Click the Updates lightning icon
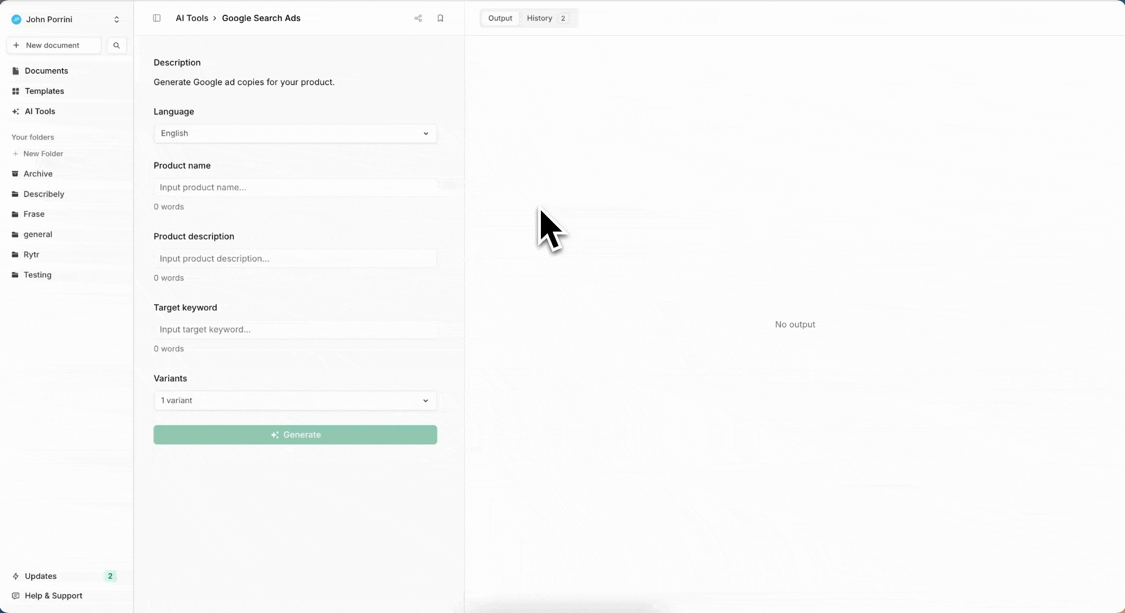 (x=15, y=576)
